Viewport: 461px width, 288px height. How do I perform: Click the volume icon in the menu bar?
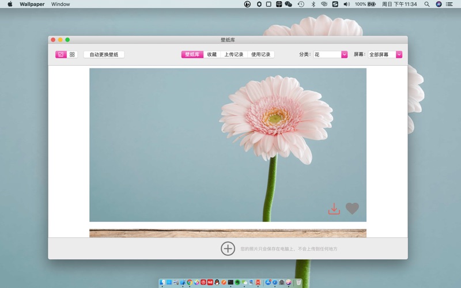[x=347, y=4]
